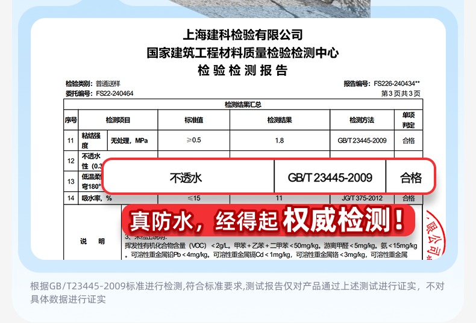
Task: Click the 不透水性 item cell in row 12
Action: [x=92, y=161]
